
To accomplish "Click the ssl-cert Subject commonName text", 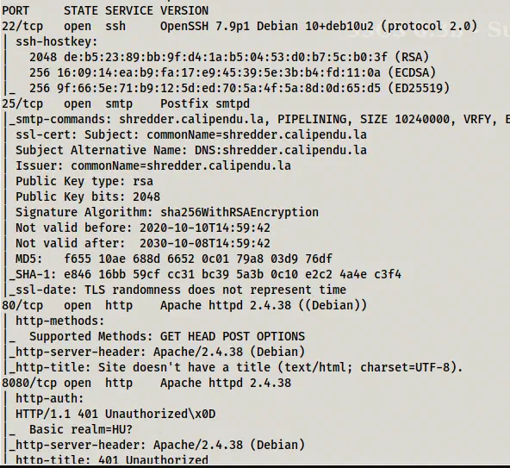I will pyautogui.click(x=257, y=134).
